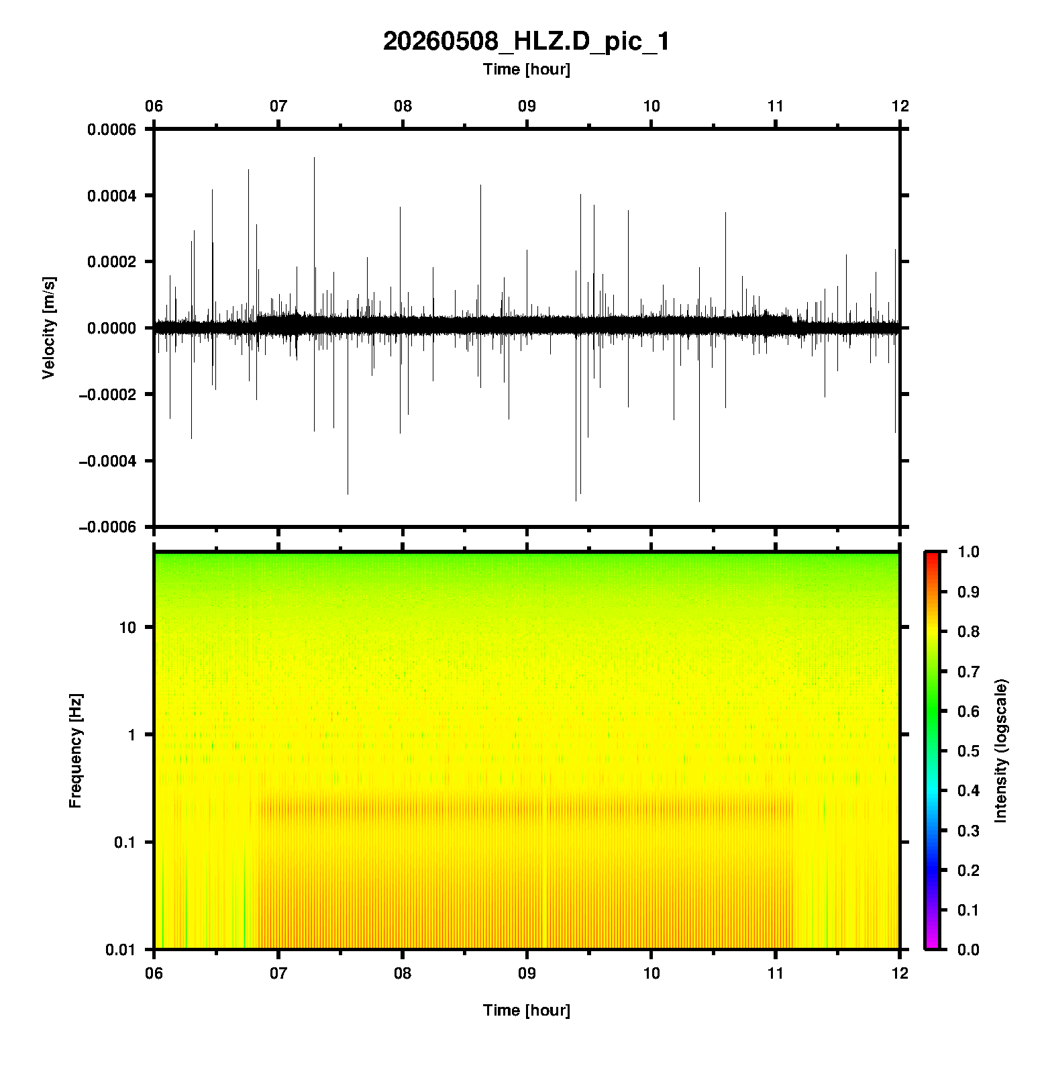Click the 11 tick on the bottom time axis
1044x1074 pixels.
776,973
